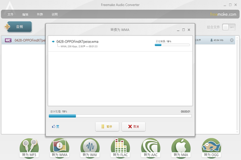Click the file size disk icon
Image resolution: width=241 pixels, height=160 pixels.
click(x=212, y=40)
